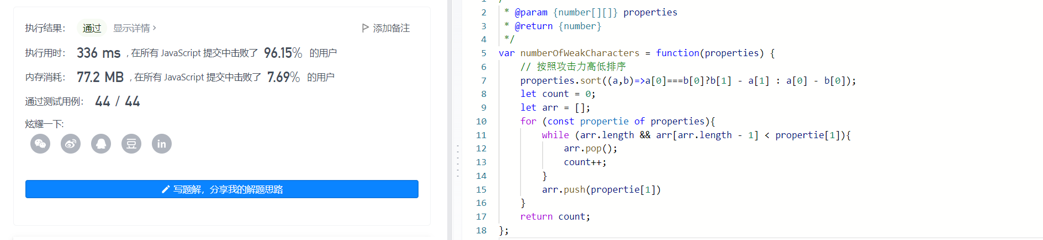Click the 96.15% runtime percentile
Viewport: 1043px width, 240px height.
click(x=283, y=53)
